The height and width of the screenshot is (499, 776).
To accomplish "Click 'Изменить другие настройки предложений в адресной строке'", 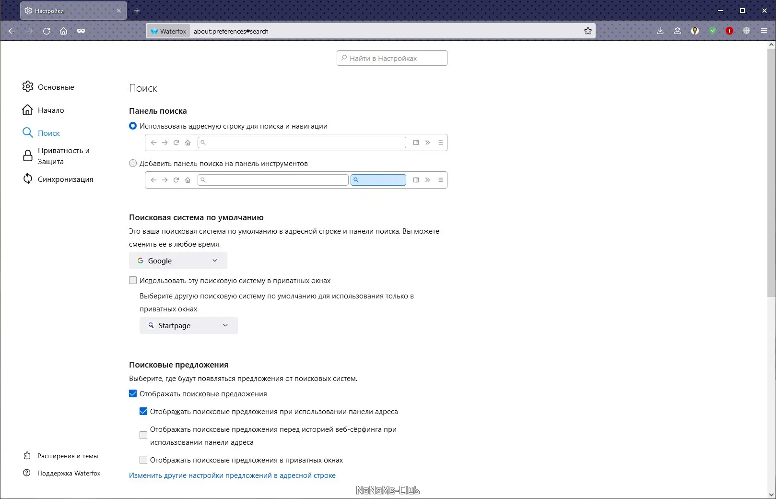I will tap(232, 475).
